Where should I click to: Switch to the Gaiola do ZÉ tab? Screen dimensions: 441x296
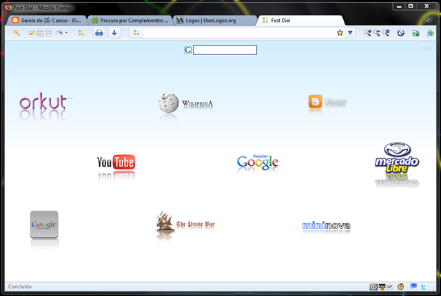[47, 21]
